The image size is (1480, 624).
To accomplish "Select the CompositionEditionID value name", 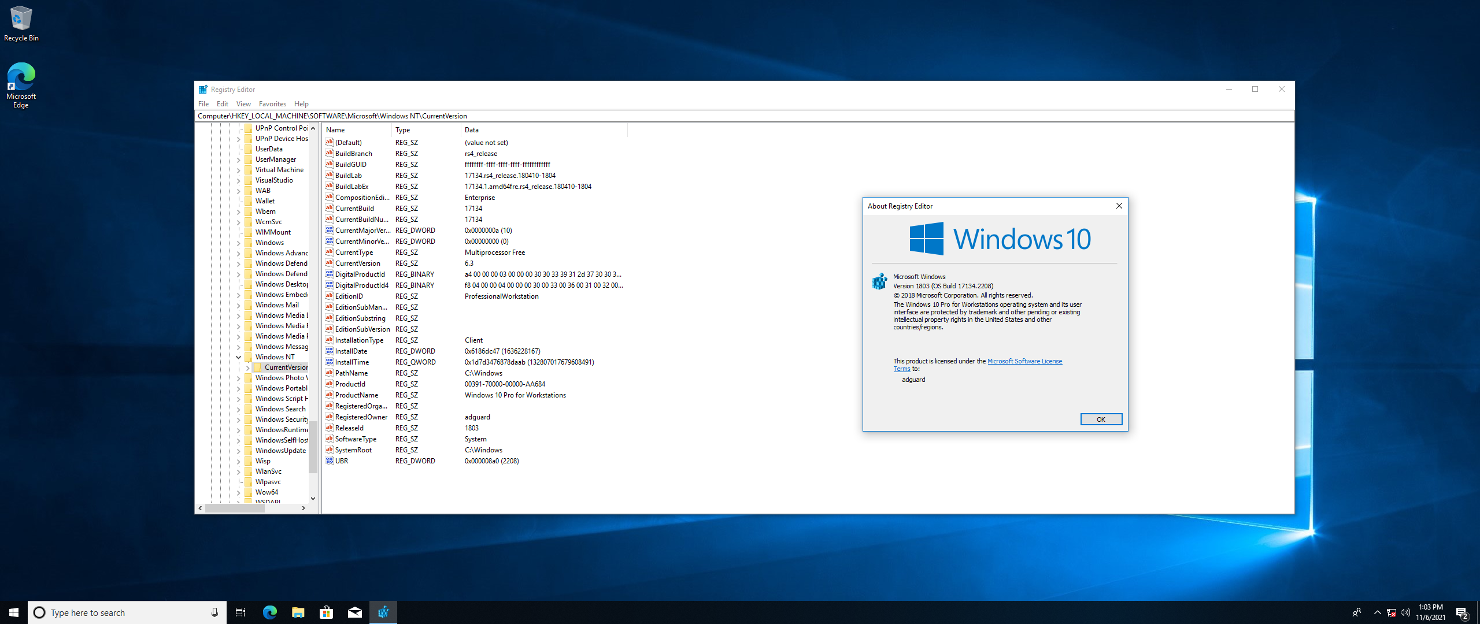I will coord(362,198).
